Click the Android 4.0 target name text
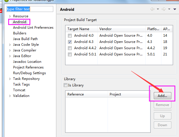 84,36
